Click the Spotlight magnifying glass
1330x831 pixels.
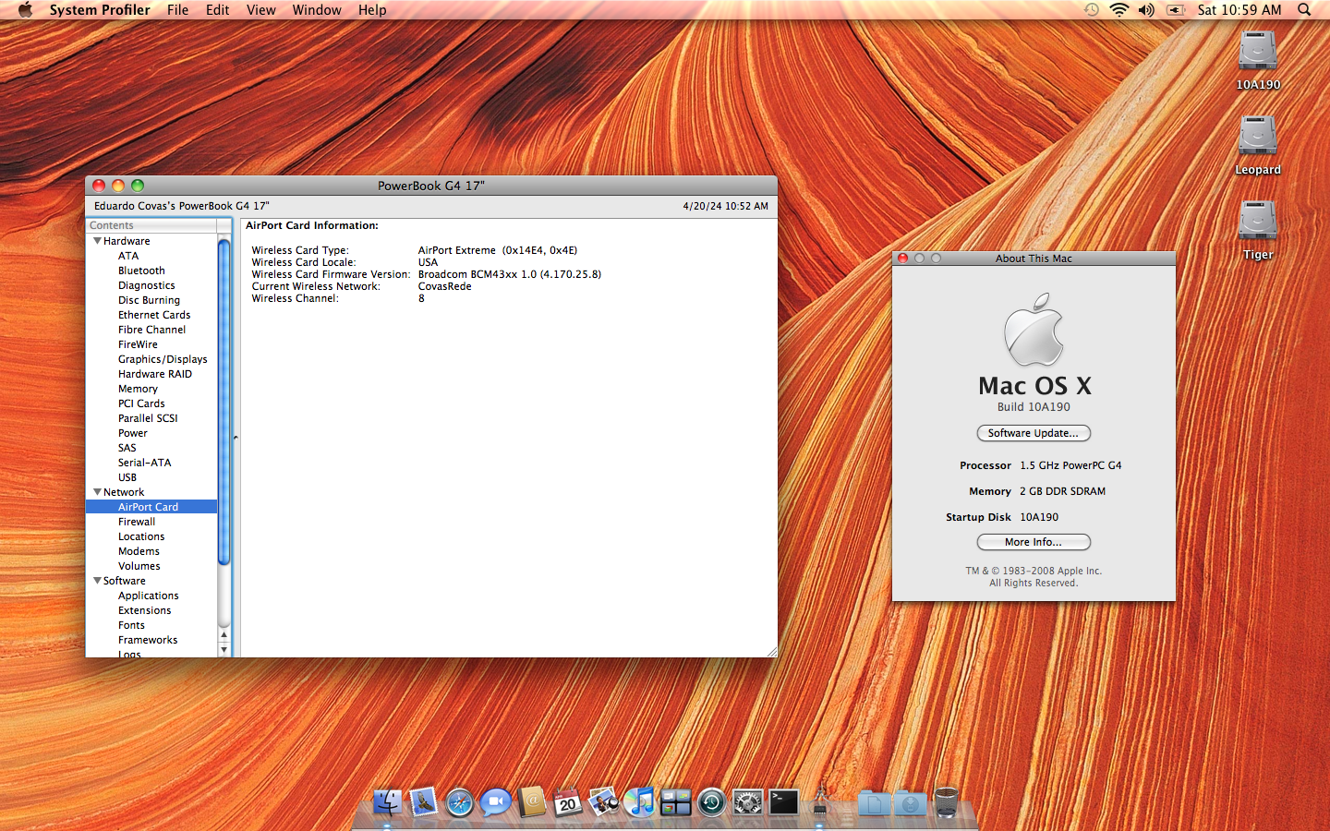1304,10
